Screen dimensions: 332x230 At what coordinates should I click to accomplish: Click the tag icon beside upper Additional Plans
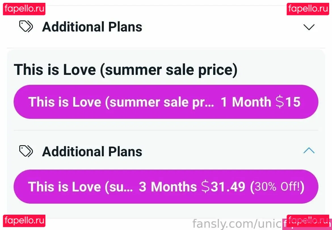(26, 27)
